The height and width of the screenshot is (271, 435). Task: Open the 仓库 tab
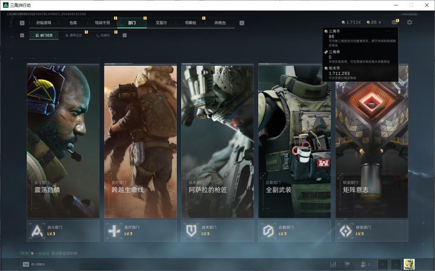pos(73,23)
